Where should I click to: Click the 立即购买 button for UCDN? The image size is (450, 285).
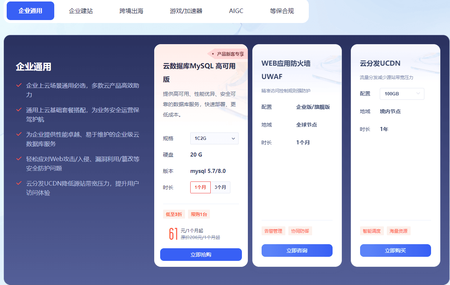point(395,250)
